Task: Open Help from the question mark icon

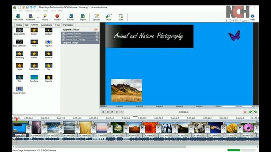Action: point(252,17)
